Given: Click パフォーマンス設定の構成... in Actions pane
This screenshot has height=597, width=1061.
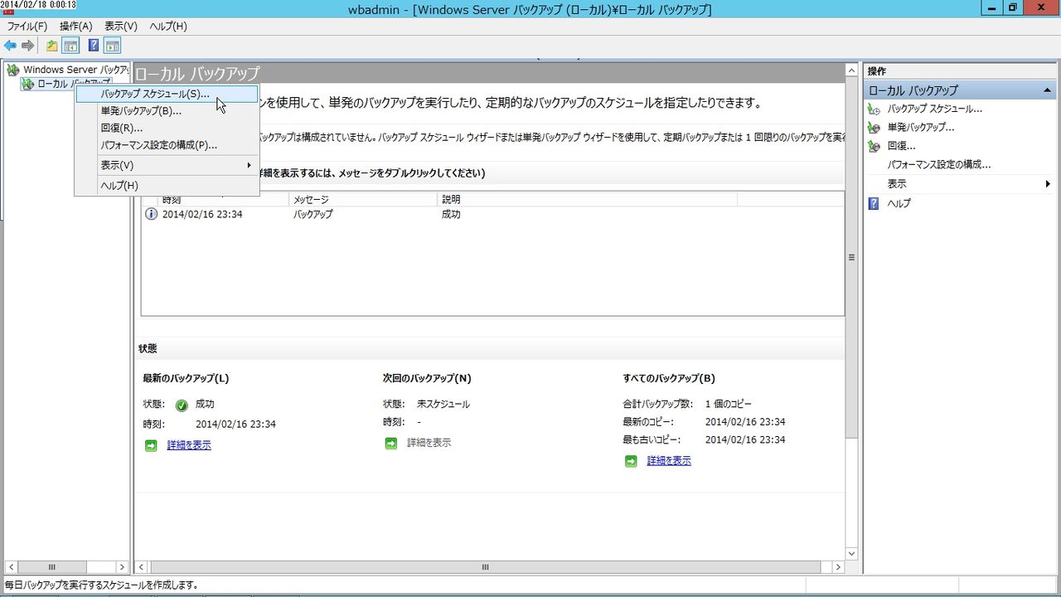Looking at the screenshot, I should pyautogui.click(x=939, y=165).
